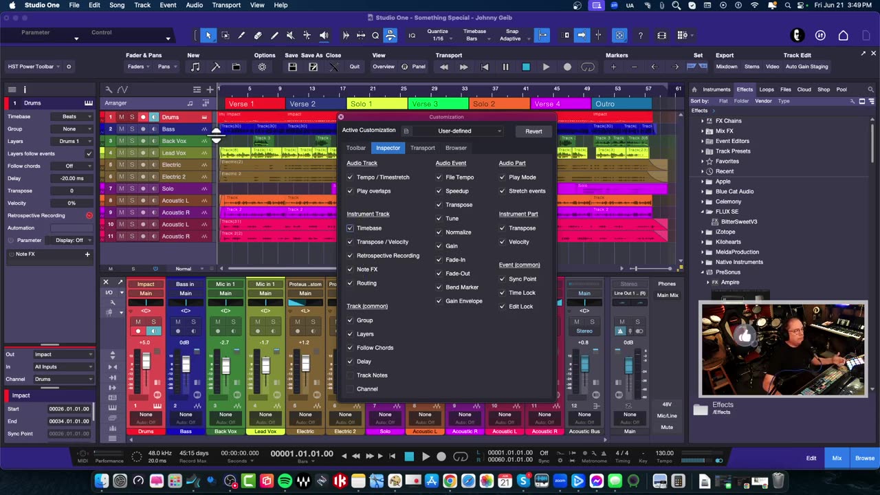The width and height of the screenshot is (880, 495).
Task: Select the Eraser tool
Action: (258, 35)
